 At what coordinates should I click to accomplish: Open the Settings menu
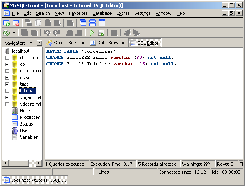[x=143, y=13]
